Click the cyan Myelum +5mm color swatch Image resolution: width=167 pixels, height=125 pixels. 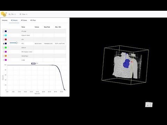pyautogui.click(x=6, y=35)
